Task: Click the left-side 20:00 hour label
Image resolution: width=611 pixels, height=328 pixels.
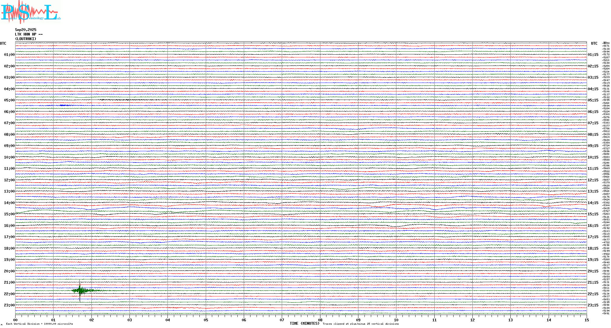Action: [9, 271]
